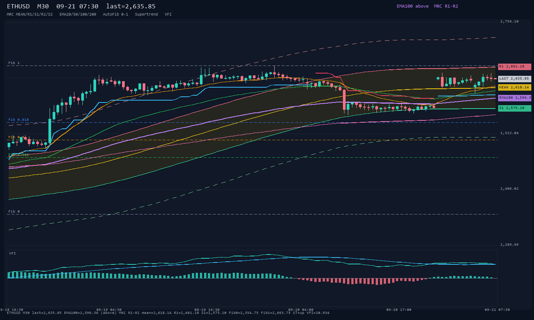Click the 'EMA100 above' status text
Screen dimensions: 534x320
413,6
